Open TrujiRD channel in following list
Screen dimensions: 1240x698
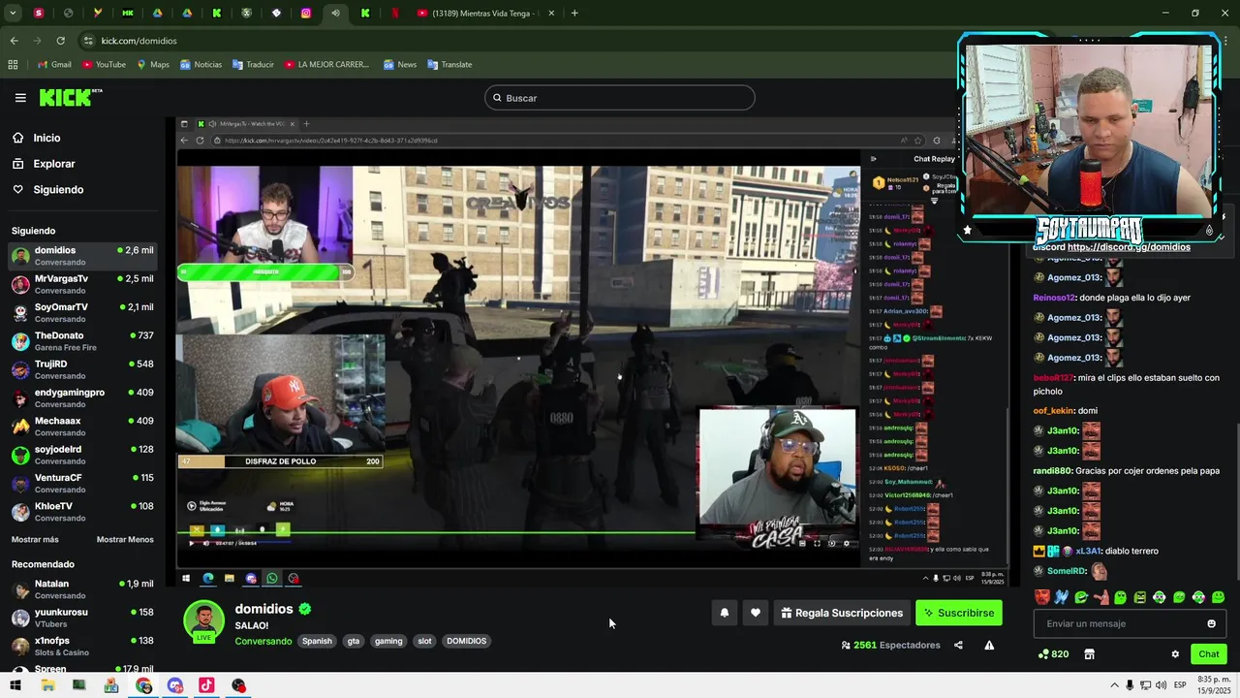tap(82, 369)
